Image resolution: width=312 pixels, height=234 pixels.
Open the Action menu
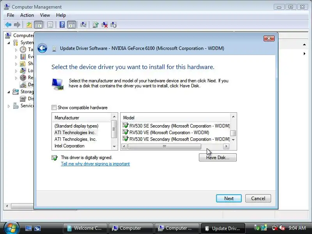pos(27,15)
